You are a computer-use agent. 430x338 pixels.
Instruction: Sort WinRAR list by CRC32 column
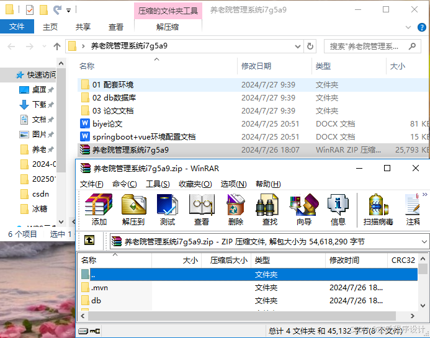coord(403,260)
